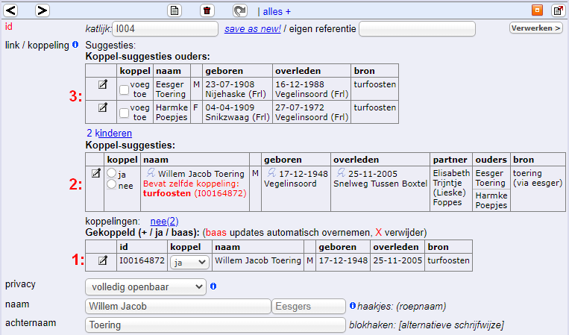
Task: Select the nee radio button
Action: click(111, 184)
